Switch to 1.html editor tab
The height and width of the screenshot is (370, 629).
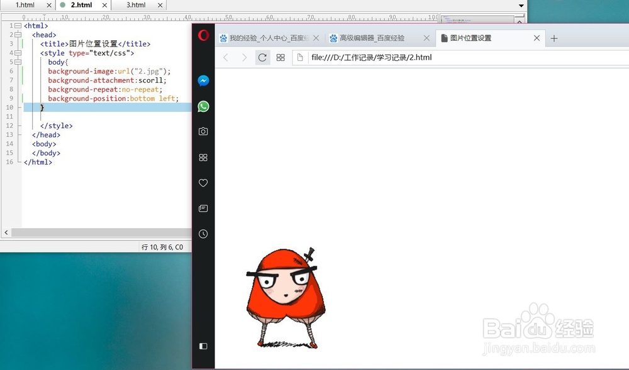pos(25,5)
